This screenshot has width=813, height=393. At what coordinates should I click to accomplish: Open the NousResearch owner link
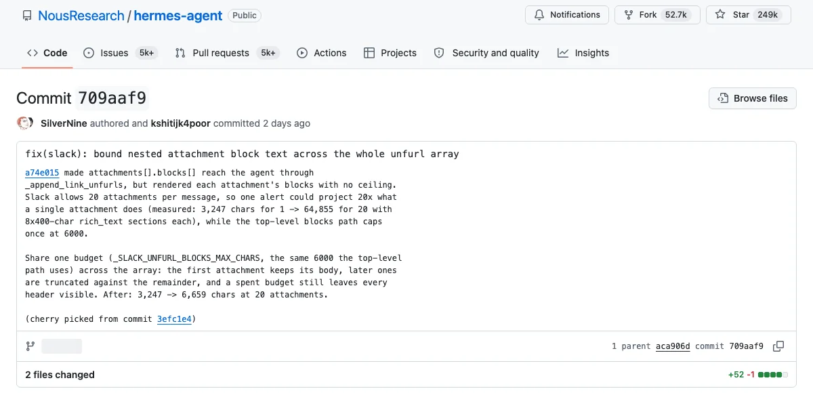coord(81,15)
